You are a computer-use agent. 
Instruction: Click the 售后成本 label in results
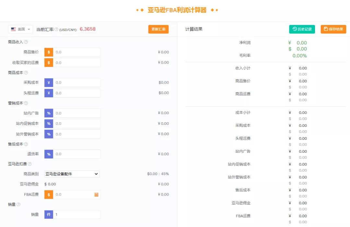pyautogui.click(x=243, y=190)
